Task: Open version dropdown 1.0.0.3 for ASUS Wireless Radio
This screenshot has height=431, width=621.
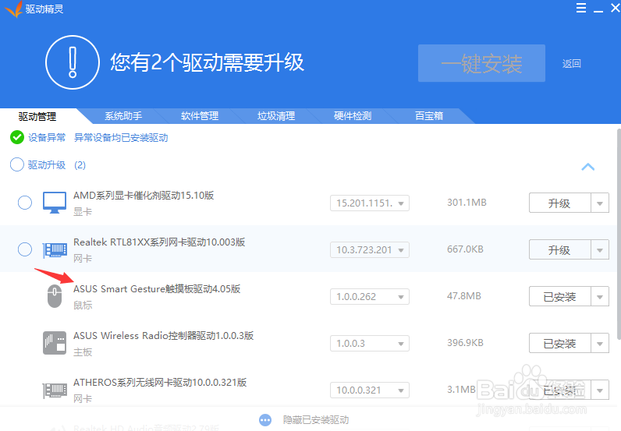Action: [x=370, y=343]
